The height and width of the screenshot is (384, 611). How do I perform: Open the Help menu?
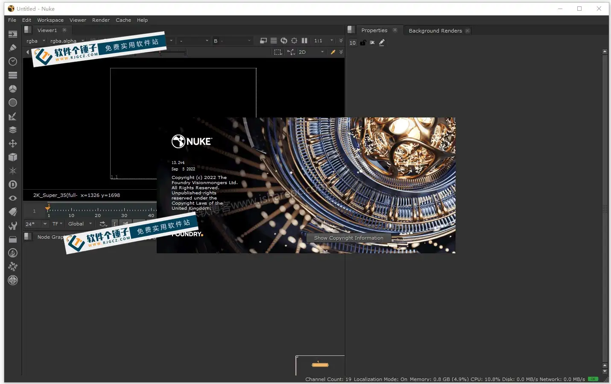click(142, 20)
